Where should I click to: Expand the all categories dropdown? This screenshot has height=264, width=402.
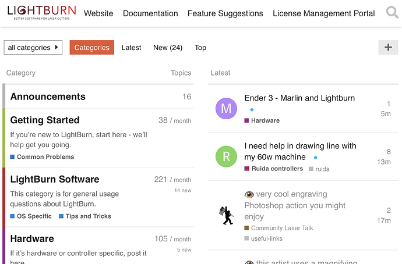(33, 47)
